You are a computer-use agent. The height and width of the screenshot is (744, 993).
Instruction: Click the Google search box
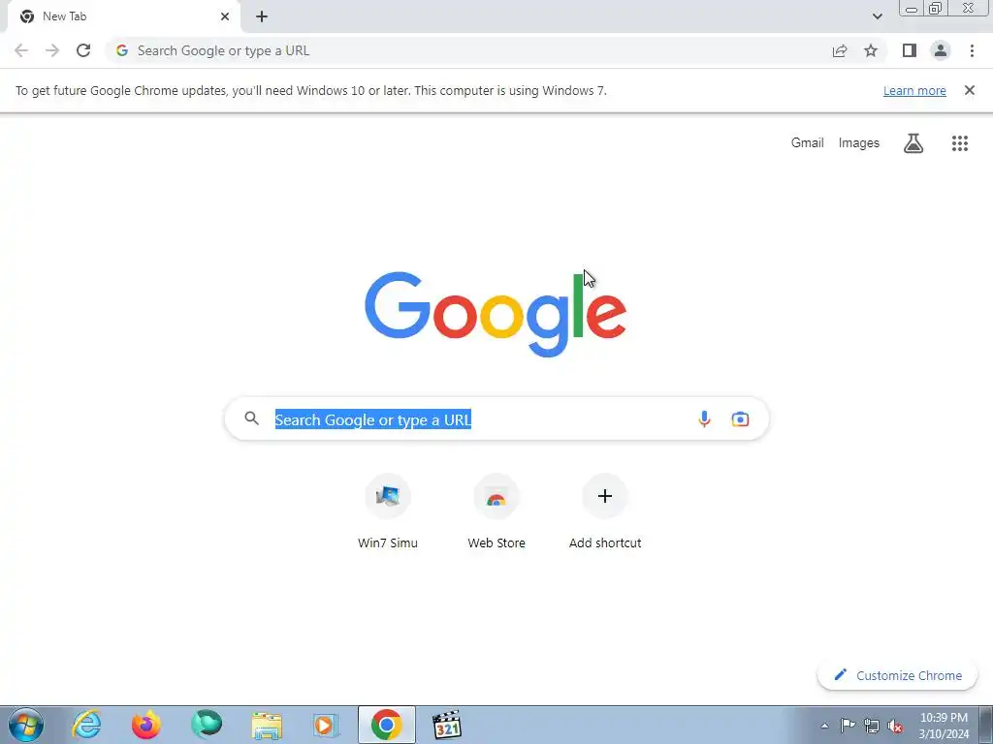pyautogui.click(x=496, y=418)
